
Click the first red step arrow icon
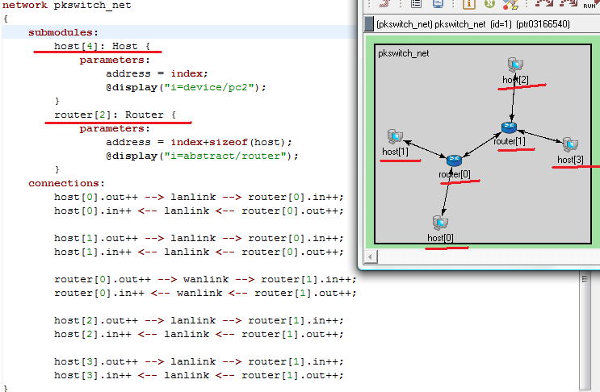click(x=543, y=3)
